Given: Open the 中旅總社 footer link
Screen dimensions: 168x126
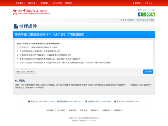Looking at the screenshot, I should coord(50,110).
